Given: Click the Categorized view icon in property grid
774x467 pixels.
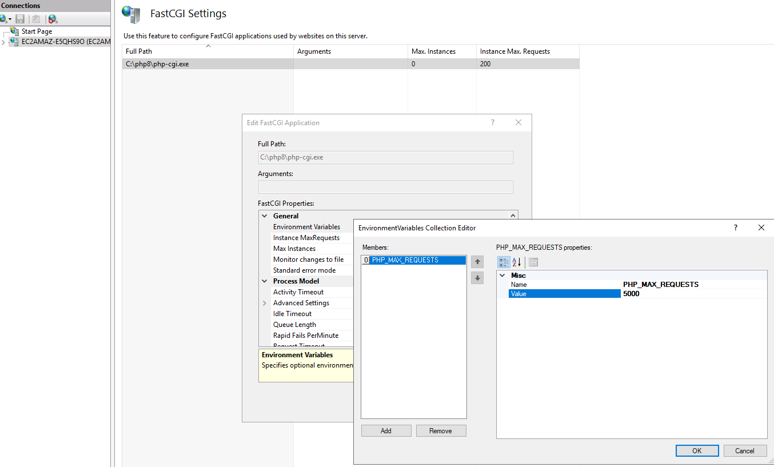Looking at the screenshot, I should click(x=504, y=262).
